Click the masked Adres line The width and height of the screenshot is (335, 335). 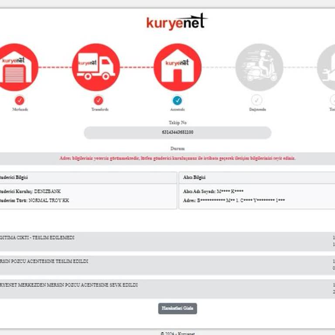234,200
